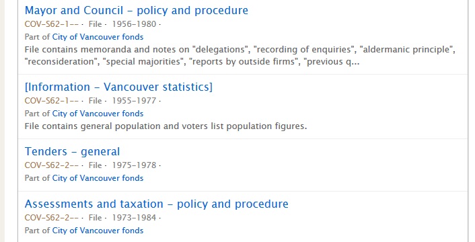
Task: Open Assessments and taxation – policy and procedure
Action: point(156,204)
